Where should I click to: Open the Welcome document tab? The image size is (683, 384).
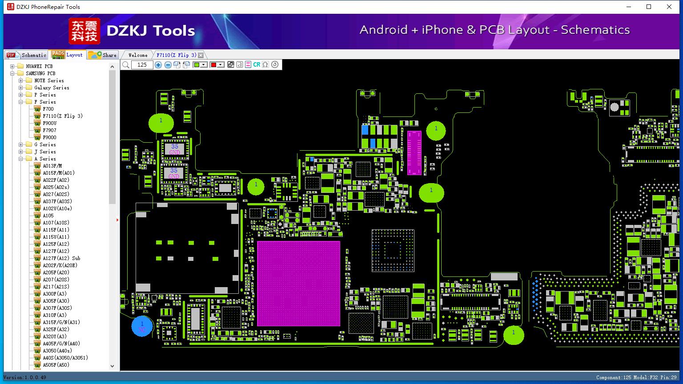click(x=138, y=55)
